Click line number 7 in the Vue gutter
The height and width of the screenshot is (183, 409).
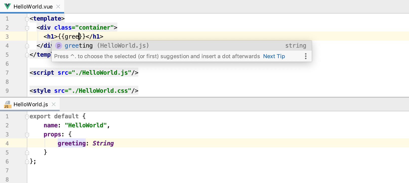[7, 73]
